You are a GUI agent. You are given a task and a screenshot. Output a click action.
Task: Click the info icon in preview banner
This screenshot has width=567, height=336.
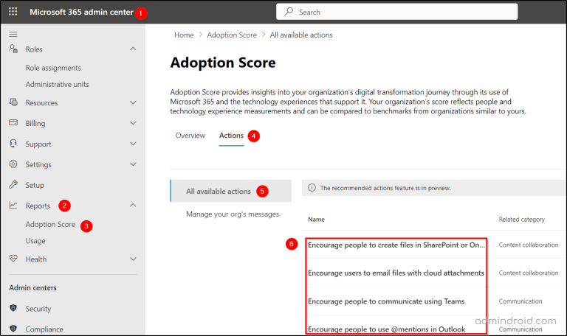click(312, 188)
